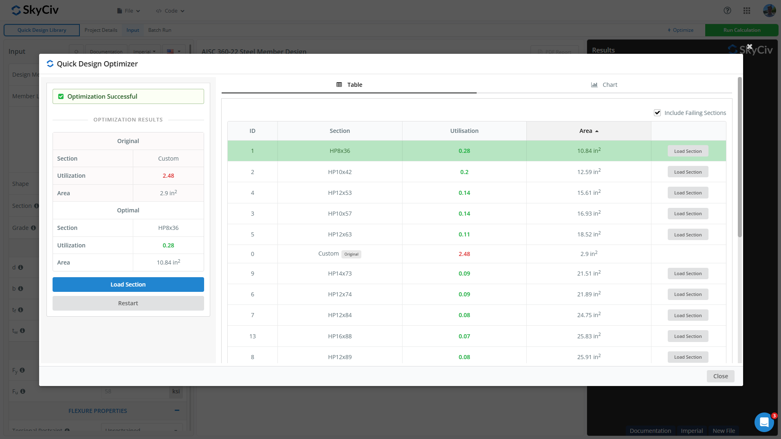Click the Fu value input field

click(x=135, y=391)
